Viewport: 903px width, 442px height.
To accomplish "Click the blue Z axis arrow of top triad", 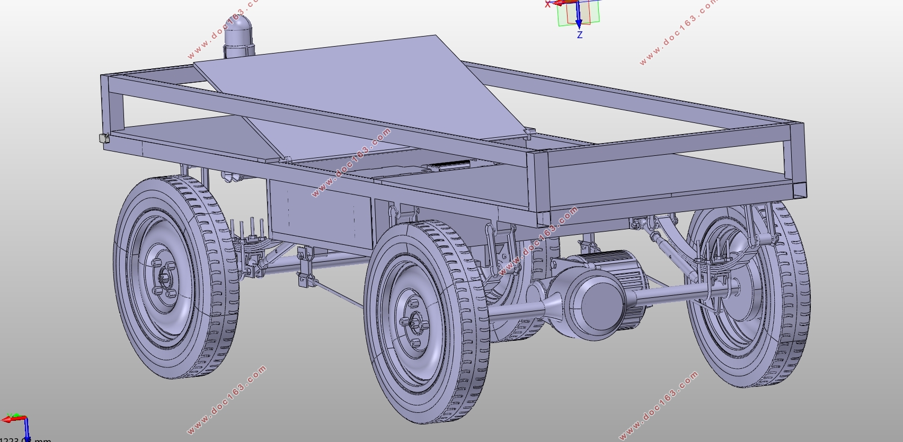I will [579, 15].
